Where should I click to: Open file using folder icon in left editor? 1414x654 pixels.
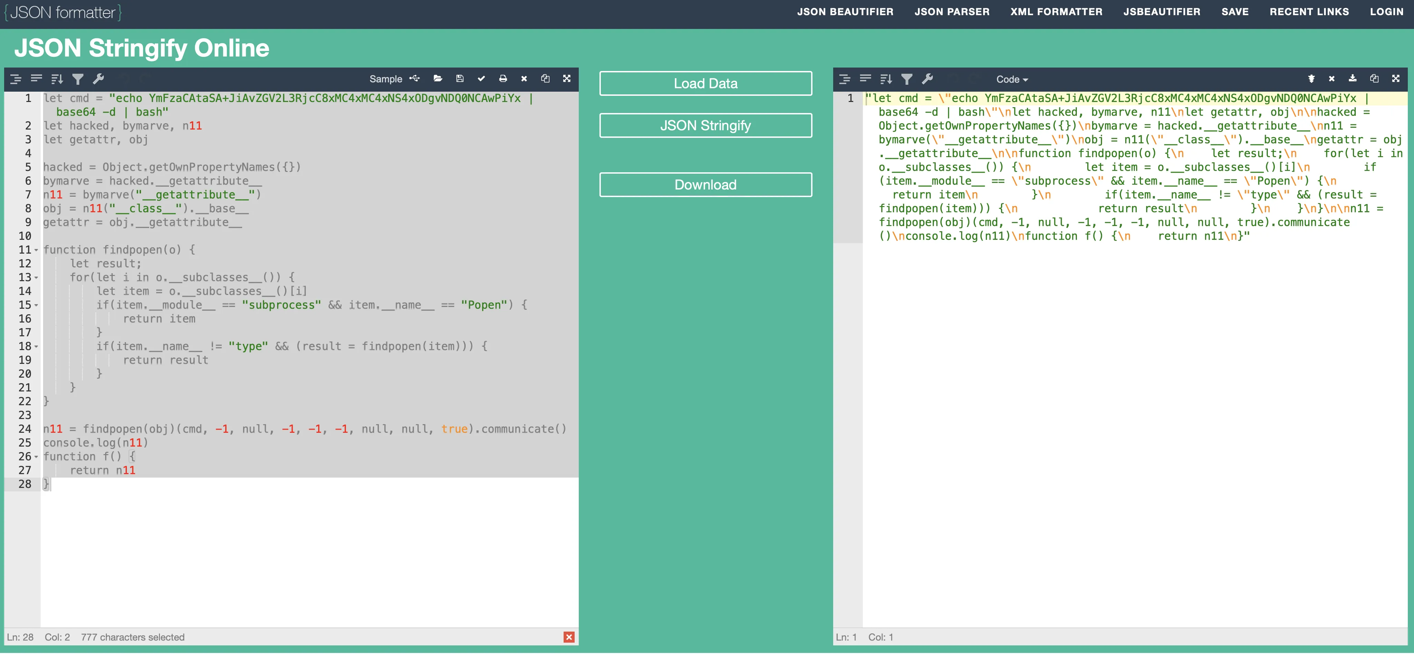(437, 79)
